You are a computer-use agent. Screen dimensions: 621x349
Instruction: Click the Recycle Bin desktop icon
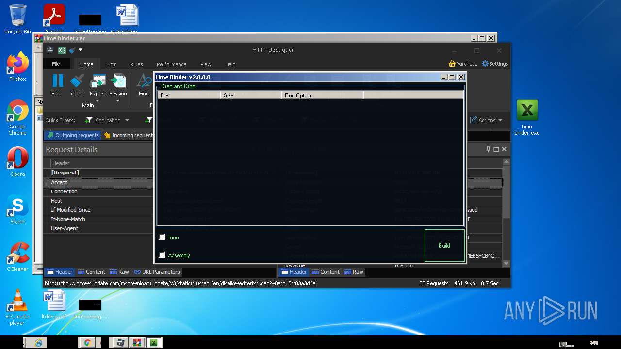[x=17, y=19]
